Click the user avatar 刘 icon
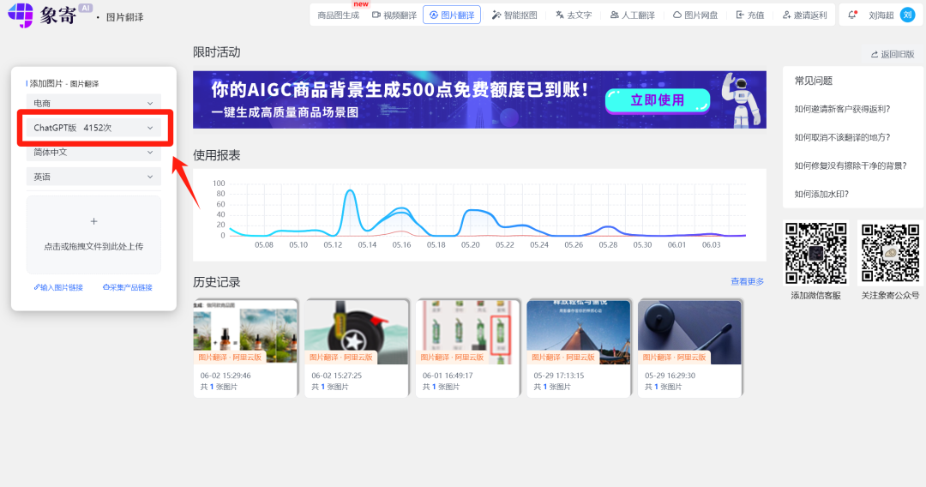The image size is (926, 487). pyautogui.click(x=907, y=15)
